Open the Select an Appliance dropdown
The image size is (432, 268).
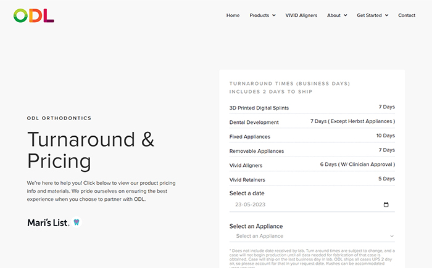coord(312,236)
